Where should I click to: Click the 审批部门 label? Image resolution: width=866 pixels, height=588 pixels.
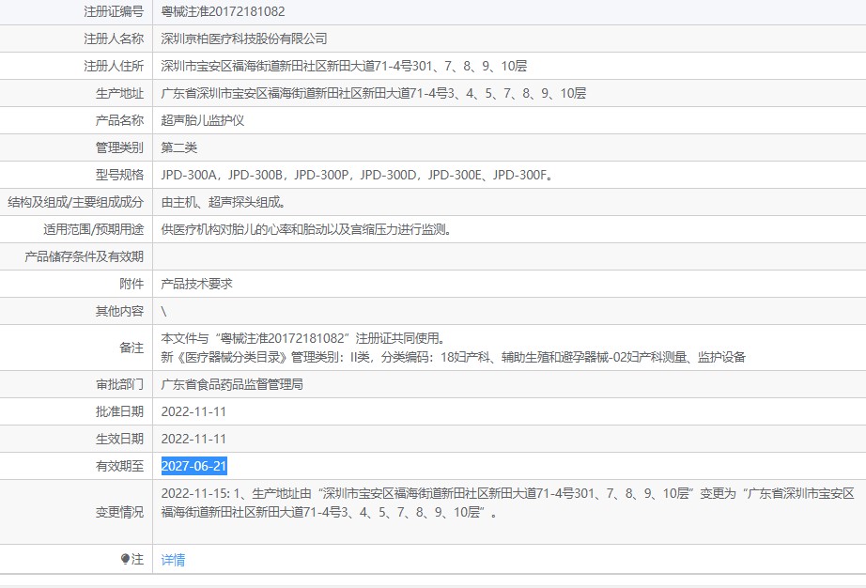(x=119, y=384)
